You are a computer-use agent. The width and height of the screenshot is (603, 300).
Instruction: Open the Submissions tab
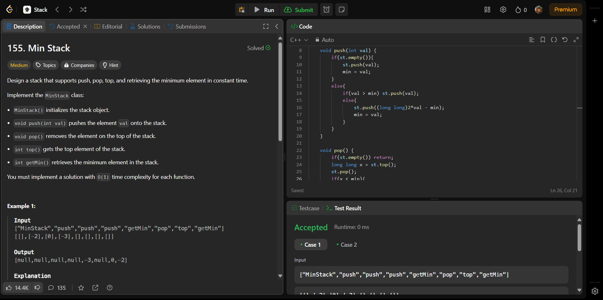point(187,27)
